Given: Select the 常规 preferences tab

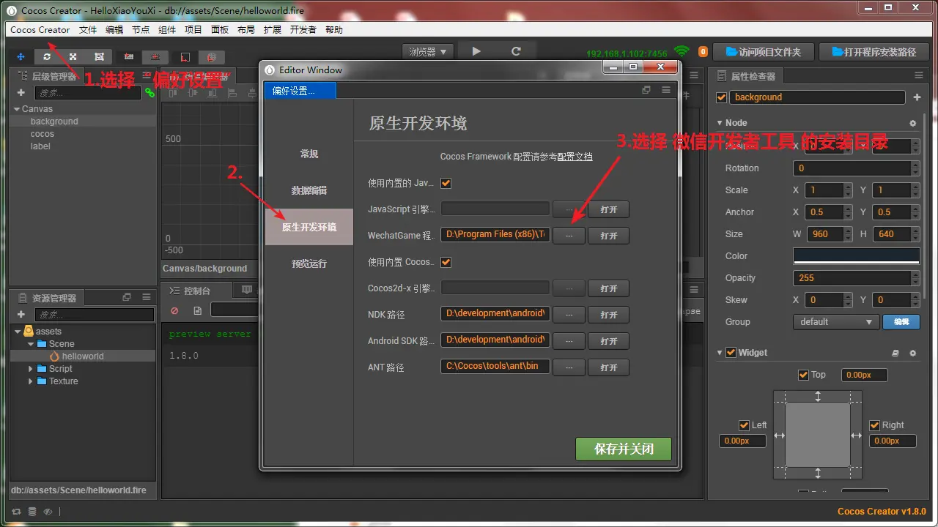Looking at the screenshot, I should (309, 154).
